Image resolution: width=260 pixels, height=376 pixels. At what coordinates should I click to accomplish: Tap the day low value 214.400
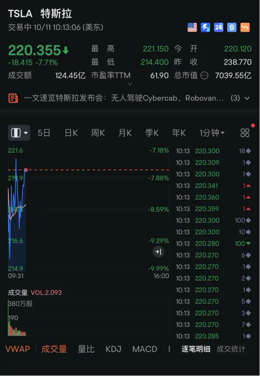click(155, 62)
